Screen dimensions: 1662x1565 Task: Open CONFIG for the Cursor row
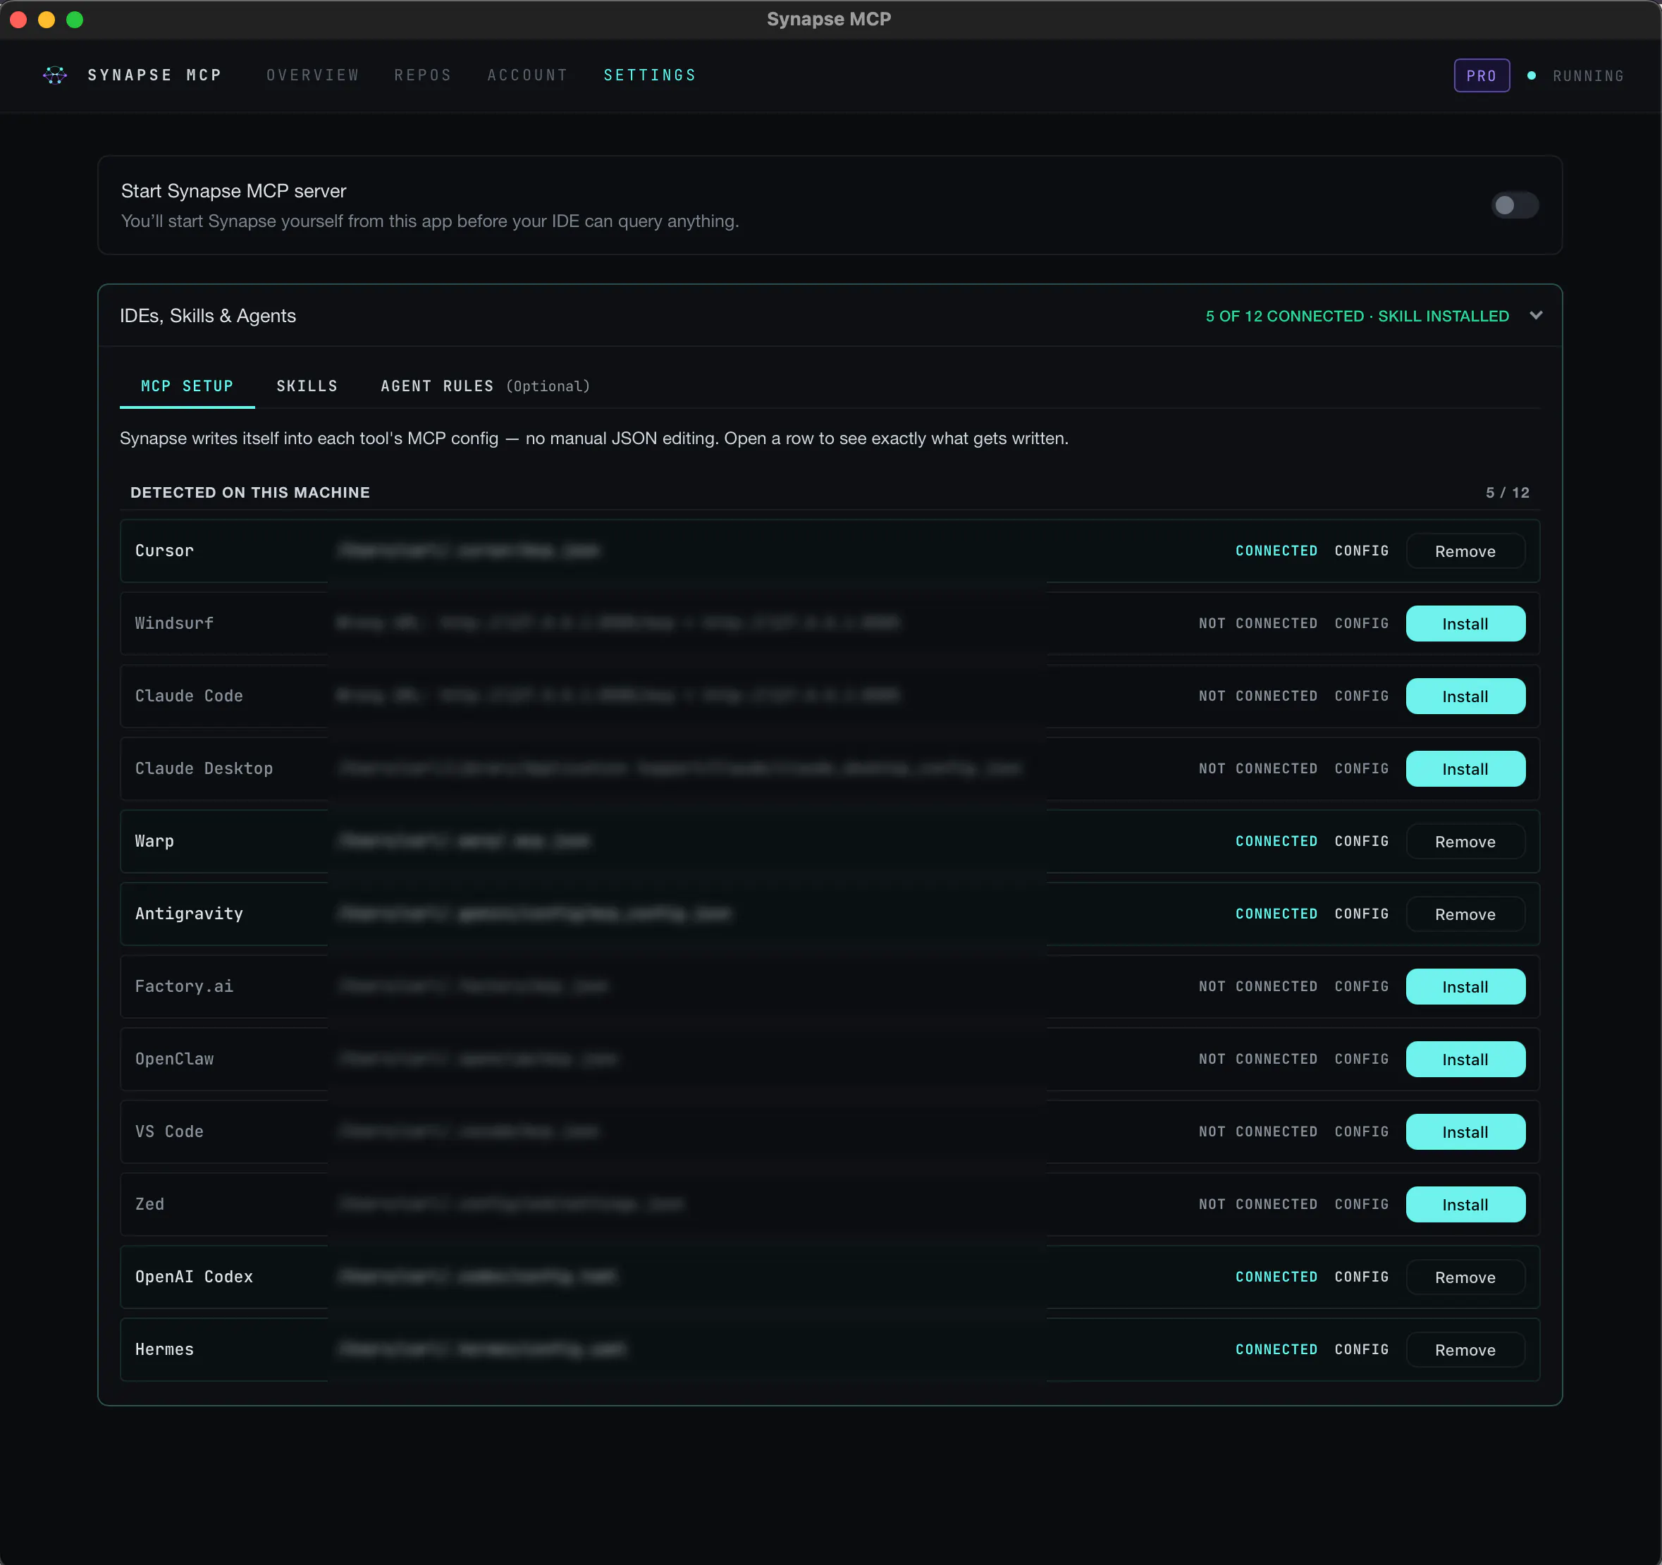point(1361,551)
